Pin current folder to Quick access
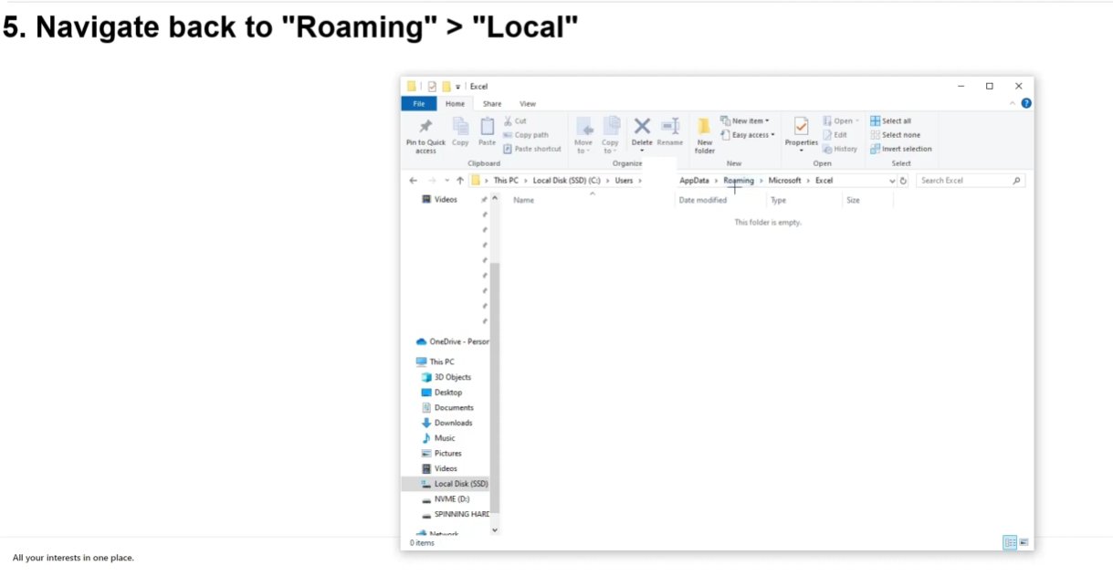 point(425,134)
